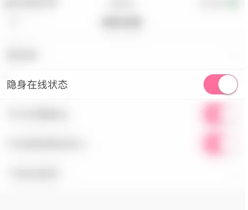Tap the 隐身在线状态 label text
The image size is (248, 210).
[37, 85]
